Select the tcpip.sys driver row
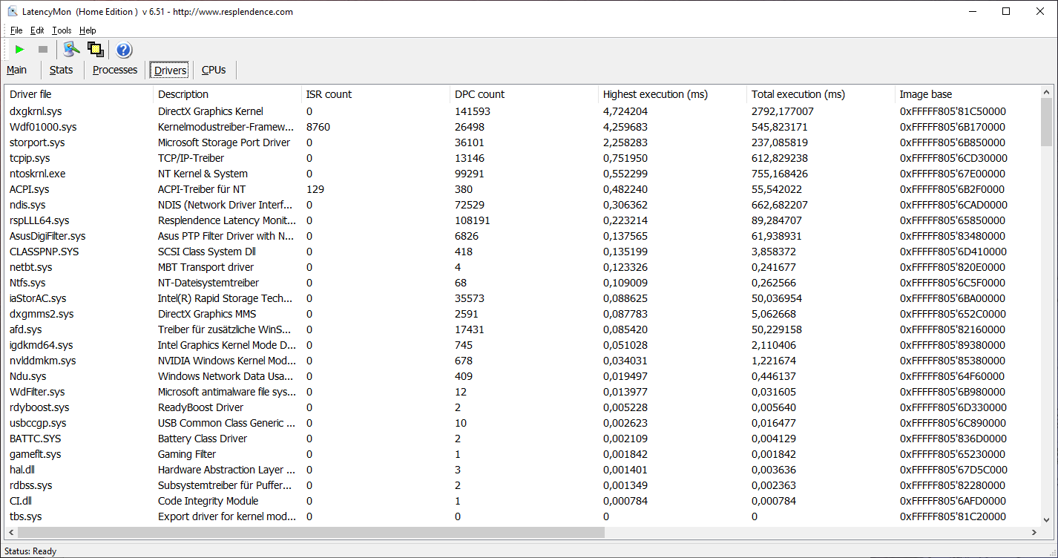Viewport: 1058px width, 558px height. point(522,158)
